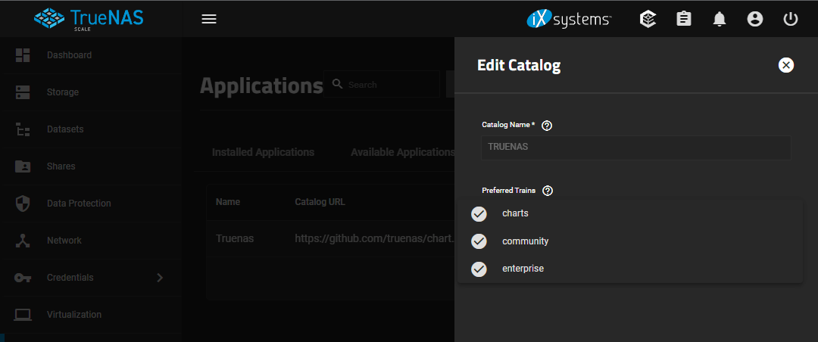This screenshot has width=818, height=342.
Task: Switch to the Installed Applications tab
Action: point(263,152)
